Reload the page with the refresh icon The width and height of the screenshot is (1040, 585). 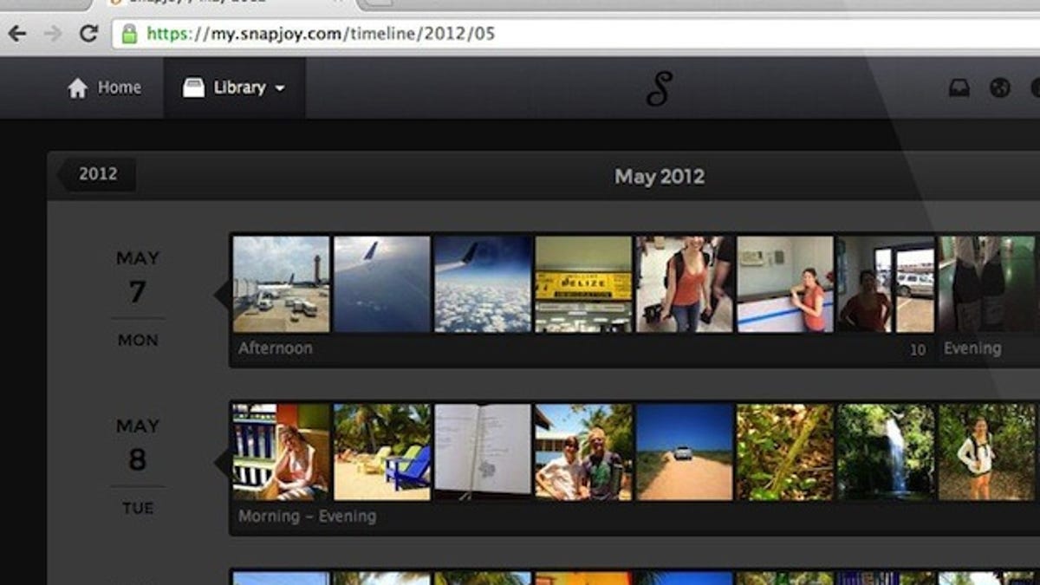(88, 34)
